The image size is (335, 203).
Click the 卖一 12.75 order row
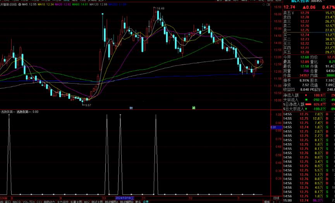tap(309, 30)
